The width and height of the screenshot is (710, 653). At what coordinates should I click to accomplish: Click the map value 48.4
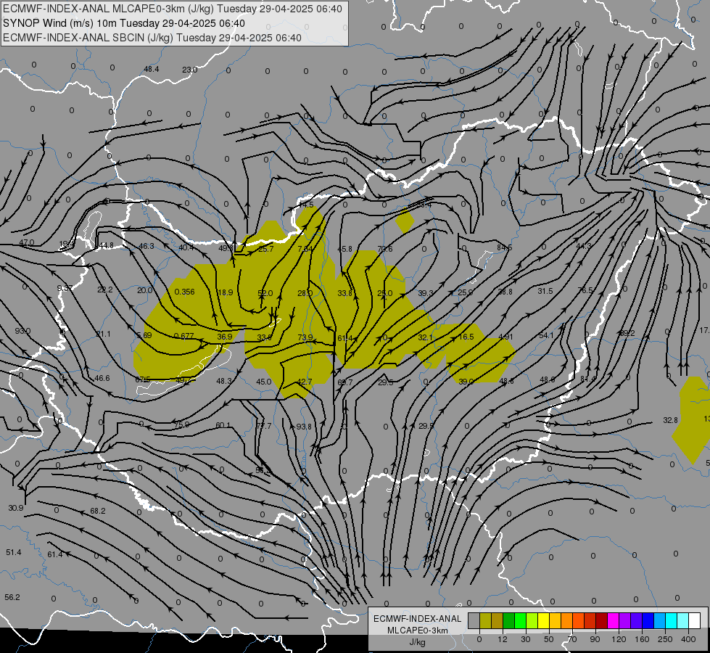click(x=152, y=70)
